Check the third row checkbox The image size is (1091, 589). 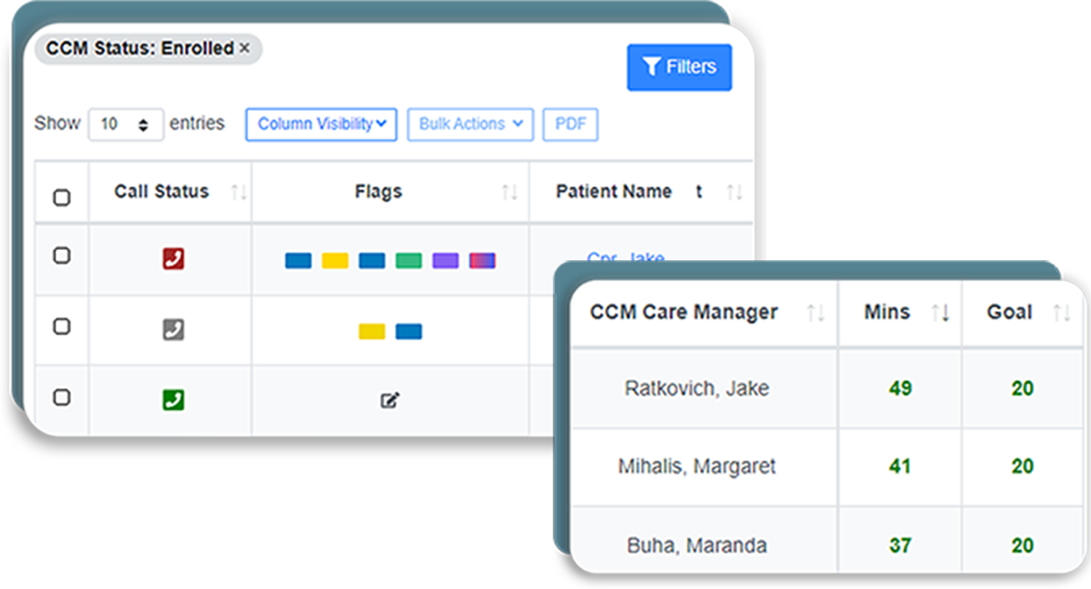pyautogui.click(x=62, y=397)
